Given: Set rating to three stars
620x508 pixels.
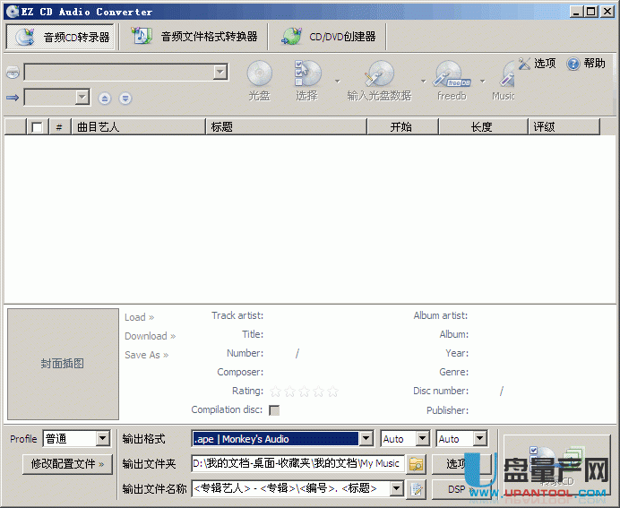Looking at the screenshot, I should click(x=304, y=392).
